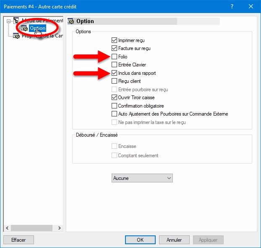Click tree panel scrollbar right arrow
Viewport: 261px width, 248px height.
(60, 228)
